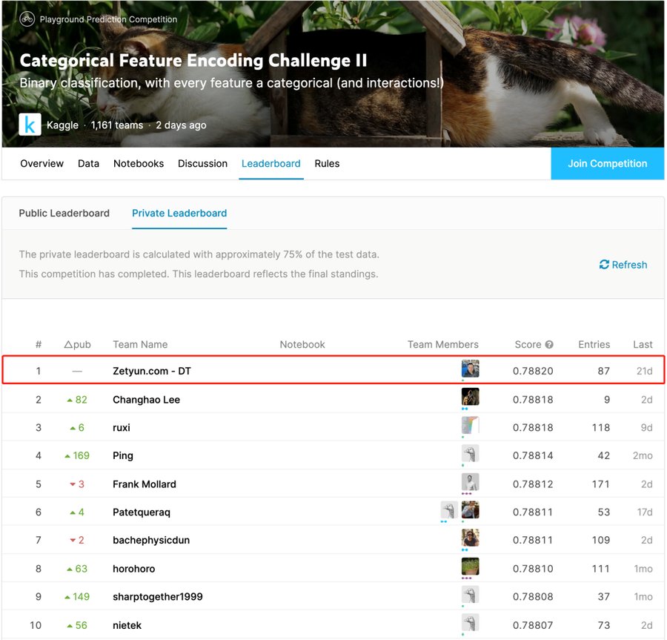Click the Score help question mark icon

tap(549, 345)
